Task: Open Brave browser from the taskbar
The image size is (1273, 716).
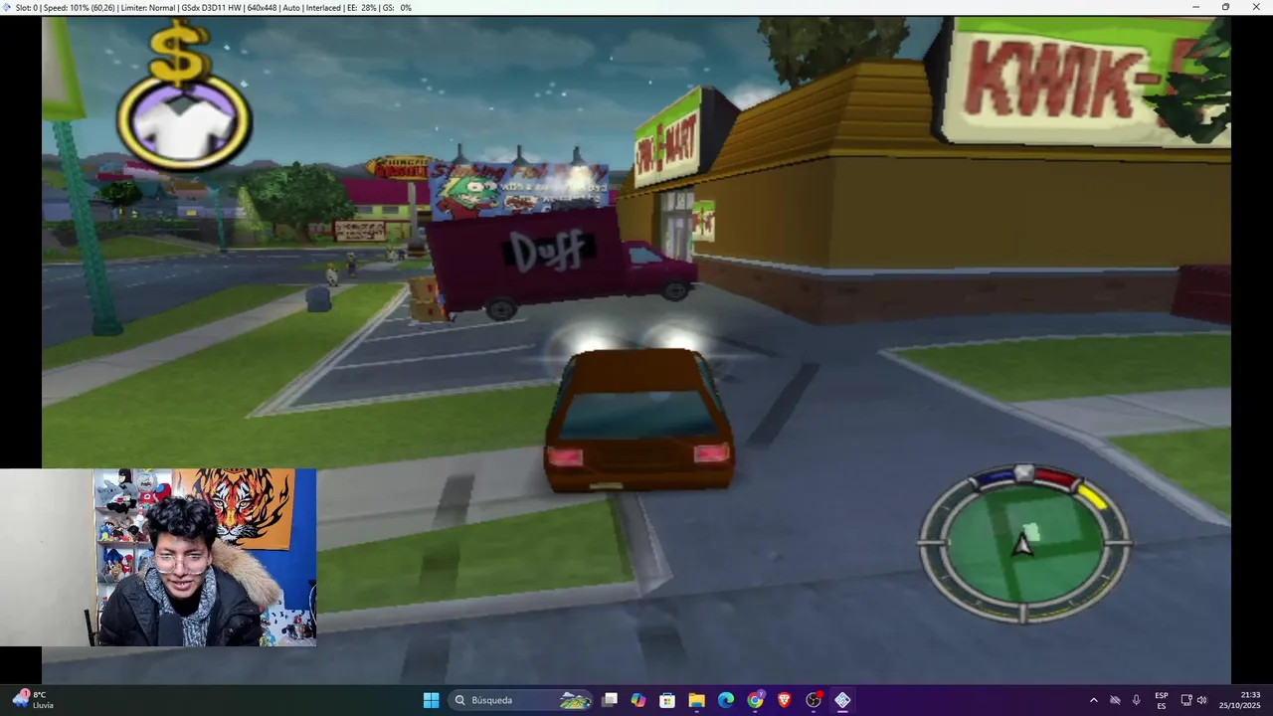Action: click(785, 700)
